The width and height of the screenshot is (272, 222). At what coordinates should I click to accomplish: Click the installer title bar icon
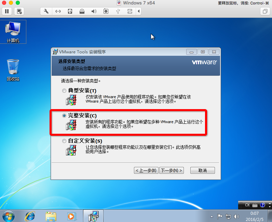tap(55, 52)
